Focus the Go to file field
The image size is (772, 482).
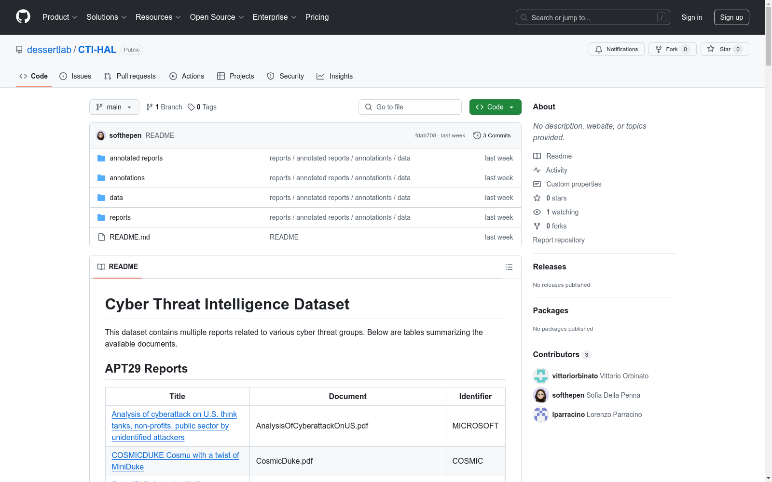click(410, 107)
